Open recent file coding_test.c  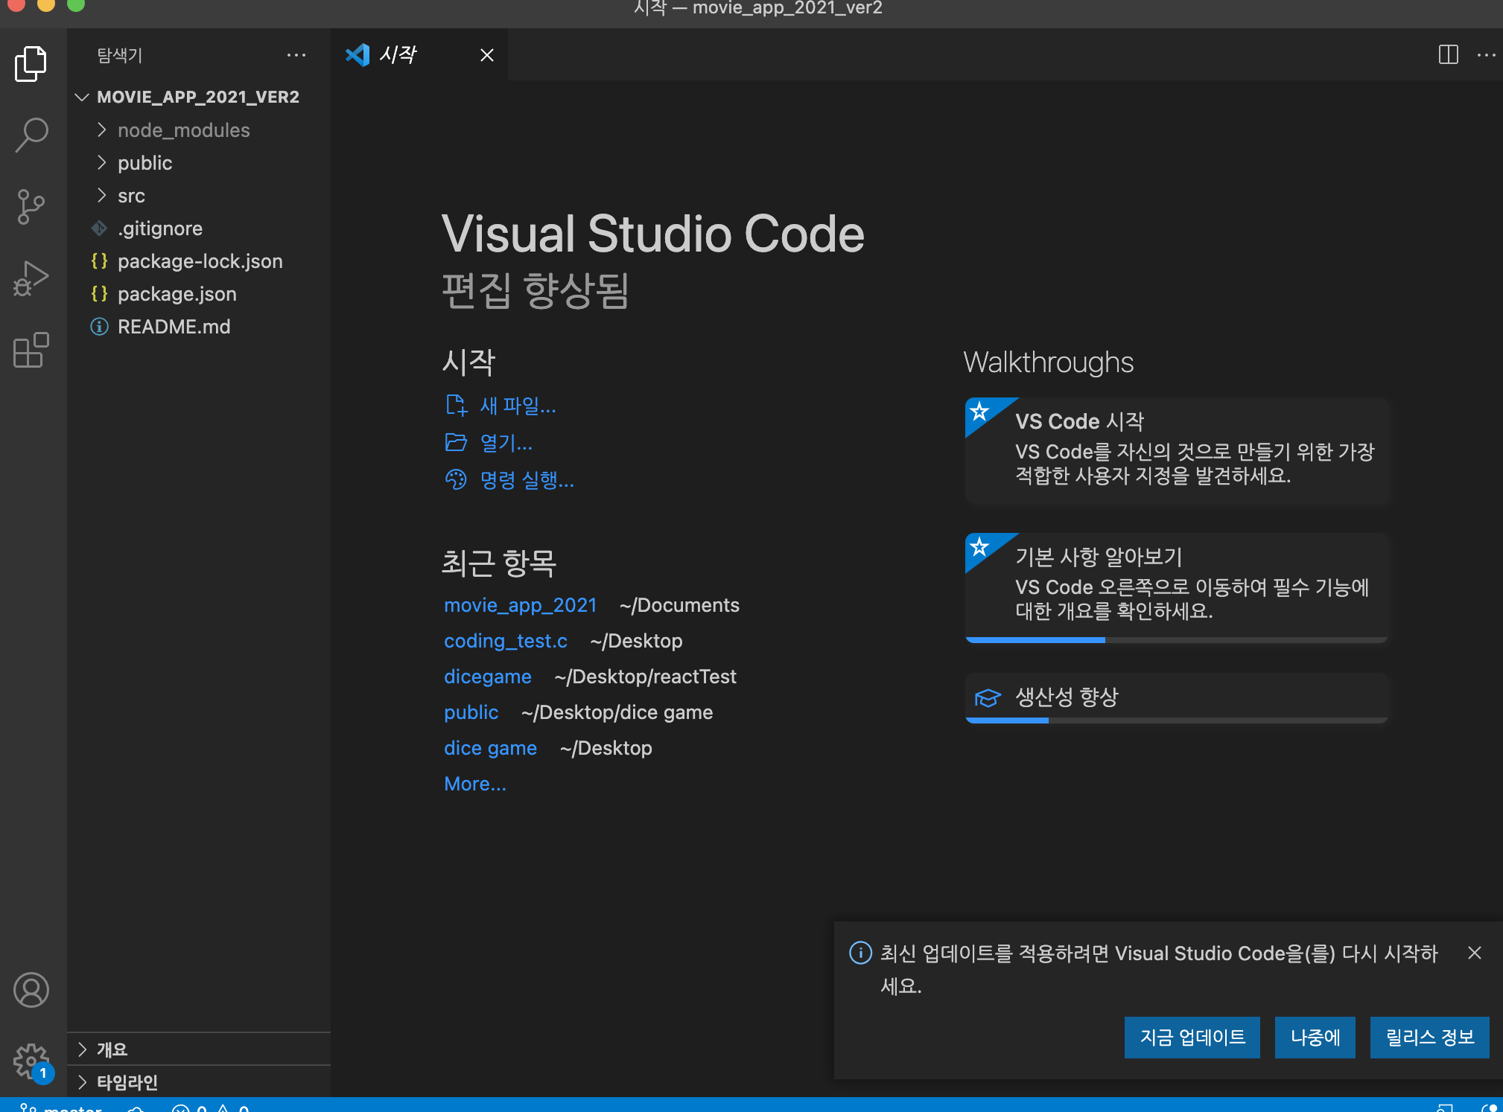point(506,641)
